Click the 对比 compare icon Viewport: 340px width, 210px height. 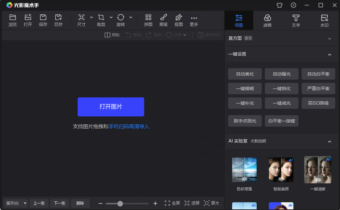(x=111, y=35)
